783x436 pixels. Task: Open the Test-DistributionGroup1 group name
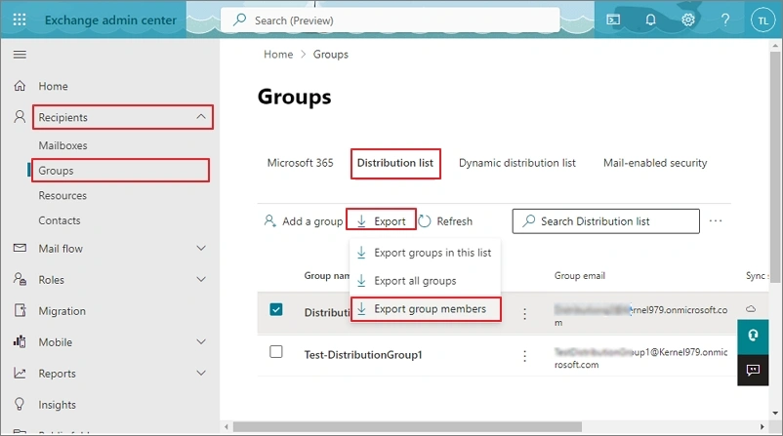pyautogui.click(x=363, y=355)
